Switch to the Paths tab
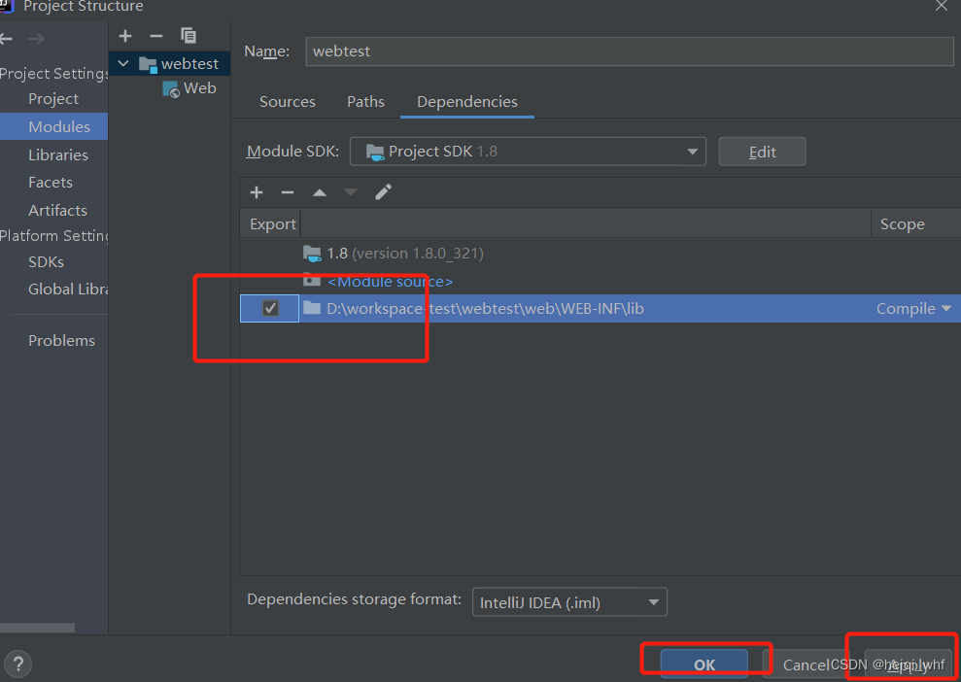The height and width of the screenshot is (682, 961). pyautogui.click(x=366, y=102)
